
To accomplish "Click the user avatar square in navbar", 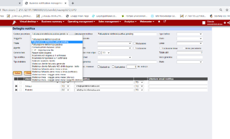I will tap(204, 23).
